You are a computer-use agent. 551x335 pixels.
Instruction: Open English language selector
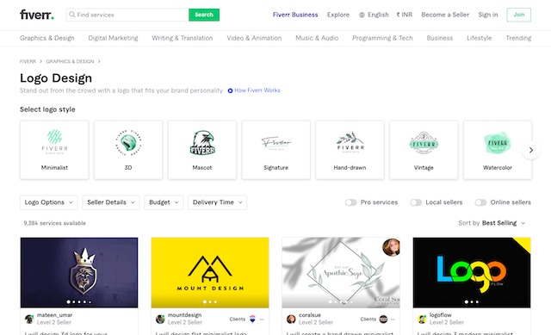[374, 15]
